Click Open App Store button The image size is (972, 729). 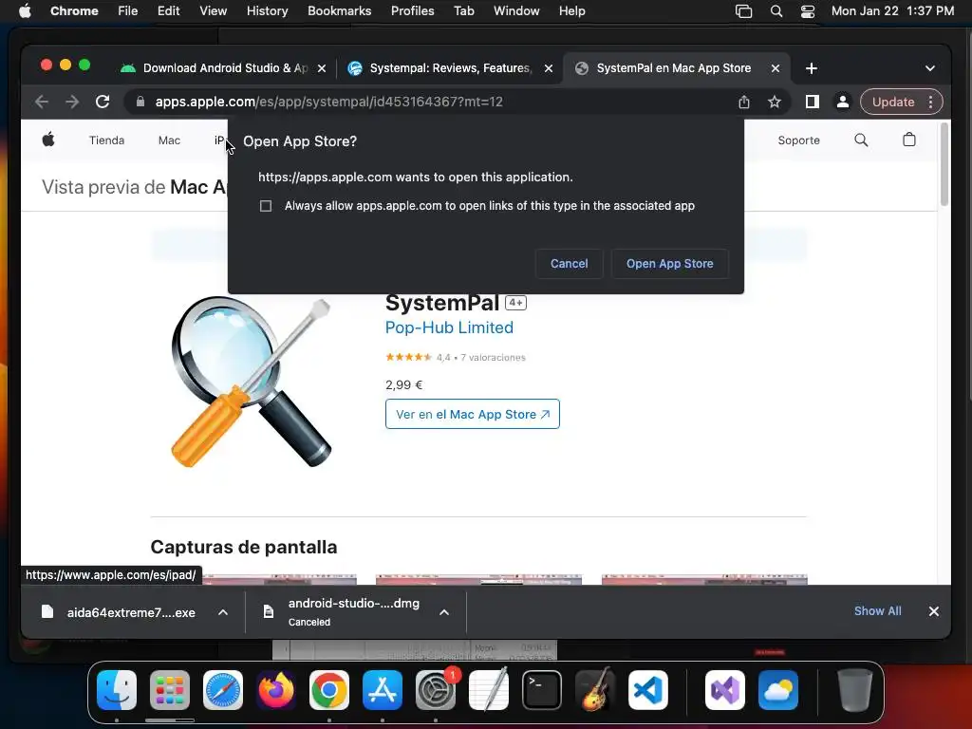pyautogui.click(x=669, y=264)
